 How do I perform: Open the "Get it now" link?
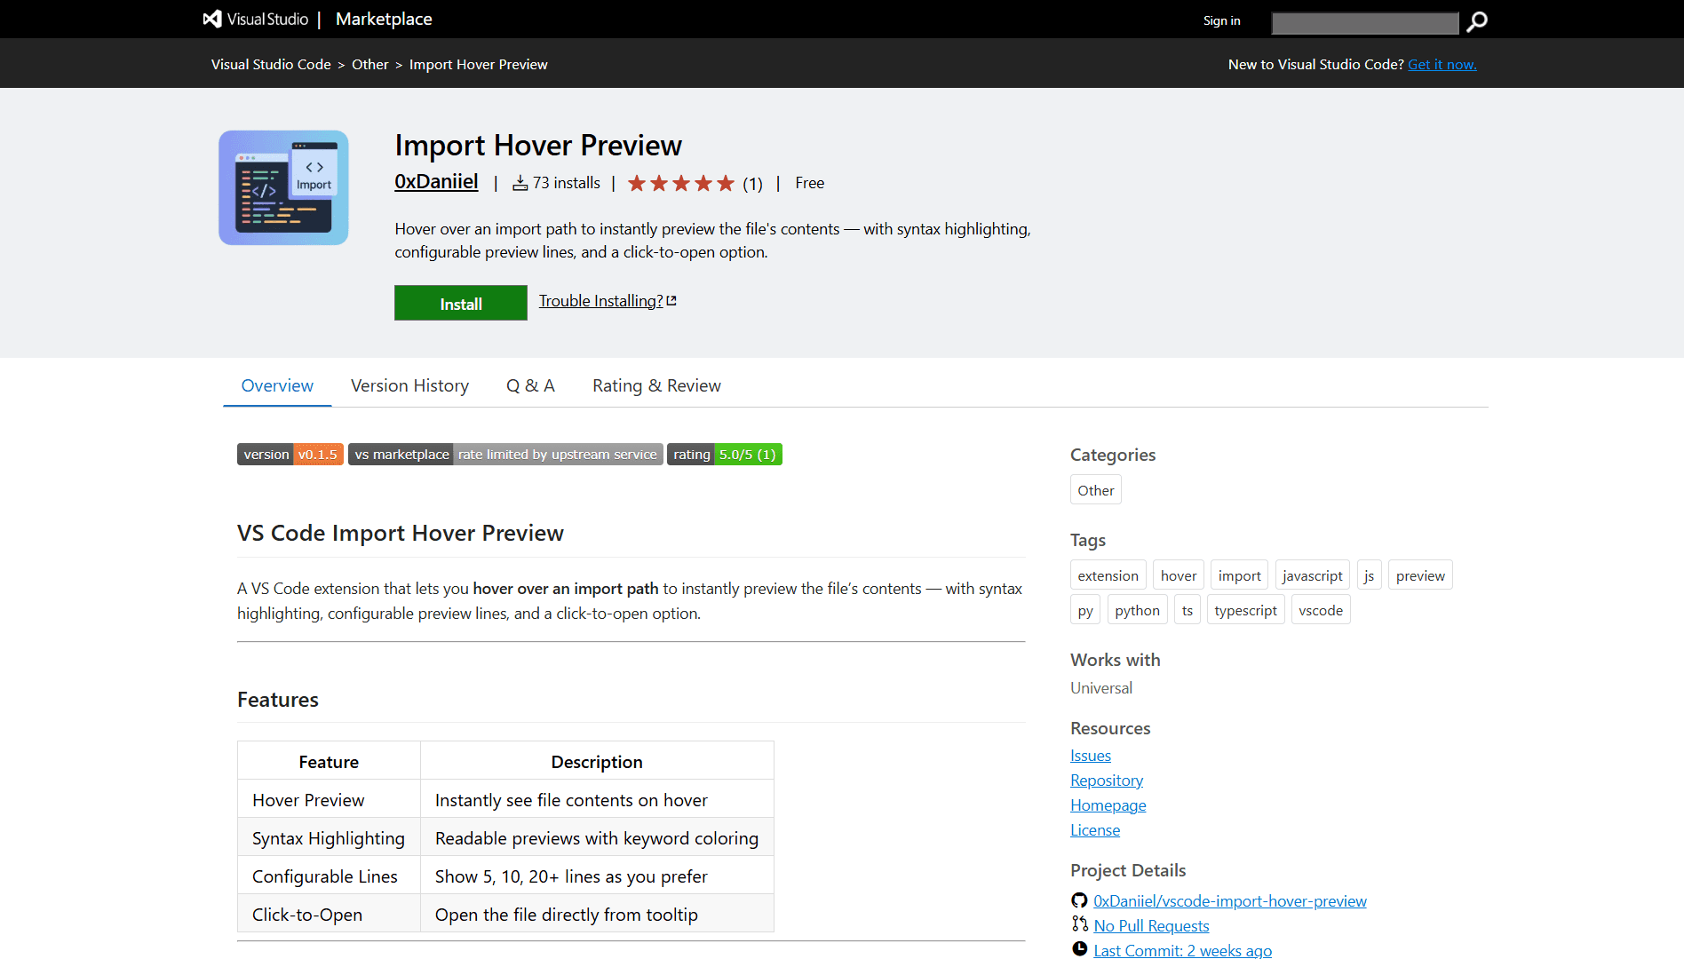point(1441,64)
